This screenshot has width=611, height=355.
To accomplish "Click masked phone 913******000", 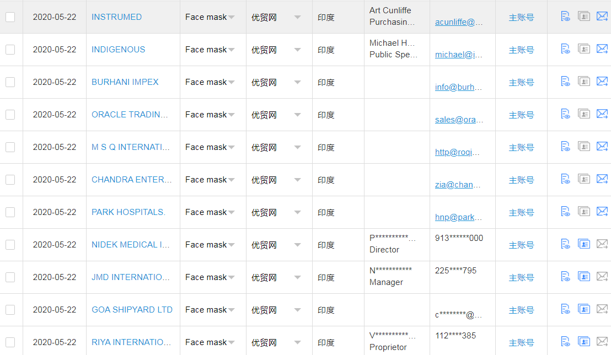I will pos(459,238).
